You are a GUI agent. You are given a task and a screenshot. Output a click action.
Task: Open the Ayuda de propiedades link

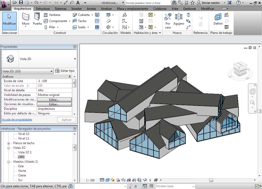17,120
